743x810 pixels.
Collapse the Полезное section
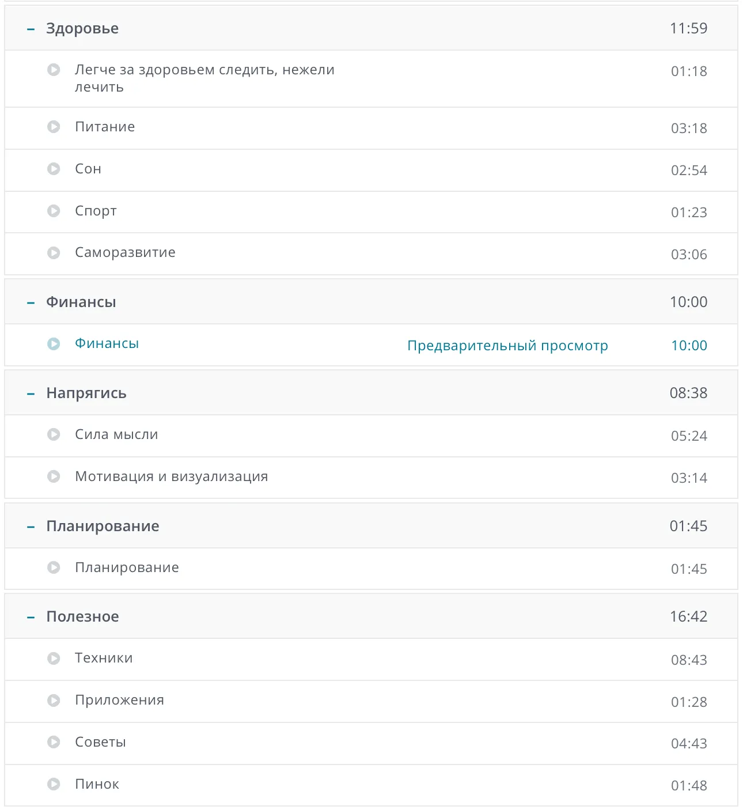pyautogui.click(x=31, y=617)
